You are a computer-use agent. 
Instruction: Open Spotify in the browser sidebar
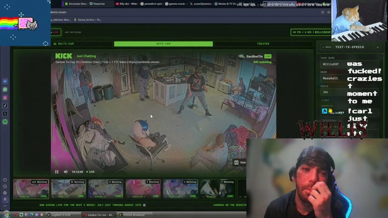(5, 122)
